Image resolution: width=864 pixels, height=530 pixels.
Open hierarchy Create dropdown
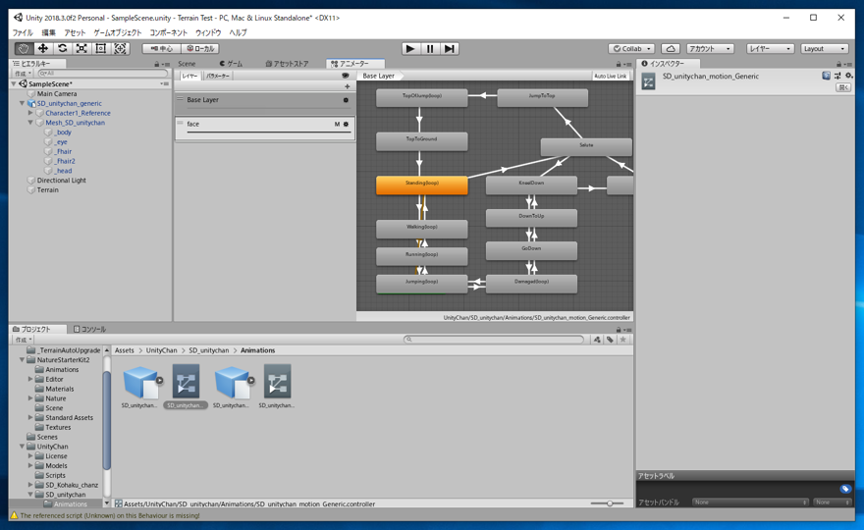[24, 74]
